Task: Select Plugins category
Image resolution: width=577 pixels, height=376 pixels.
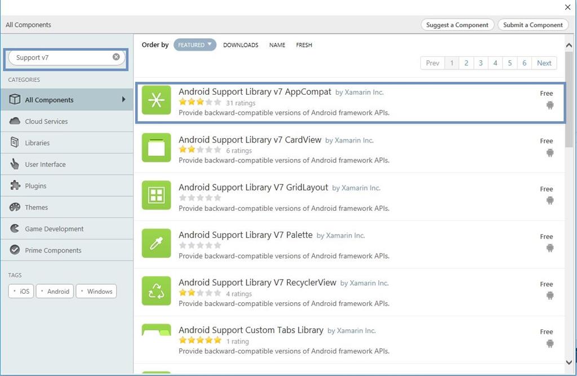Action: pyautogui.click(x=66, y=185)
